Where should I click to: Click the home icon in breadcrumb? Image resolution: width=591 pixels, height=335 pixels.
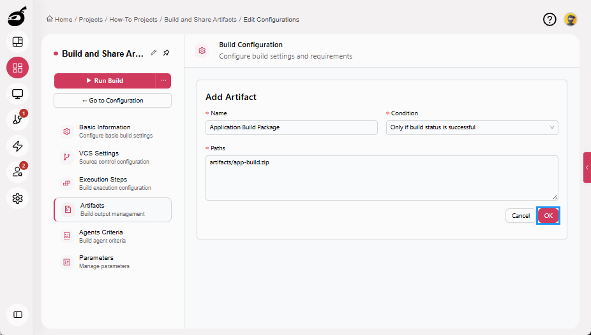coord(50,19)
